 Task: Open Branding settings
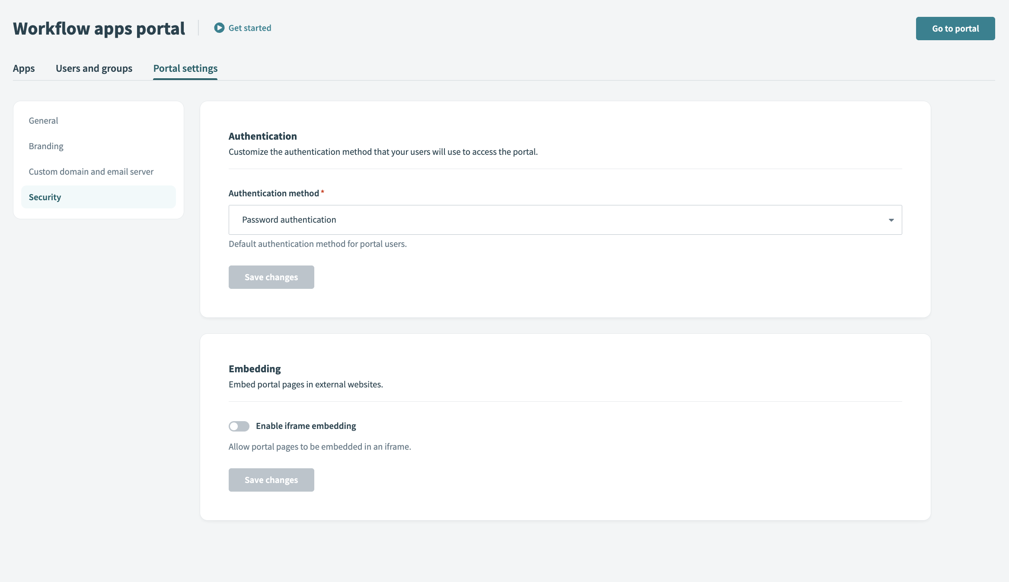click(x=46, y=146)
